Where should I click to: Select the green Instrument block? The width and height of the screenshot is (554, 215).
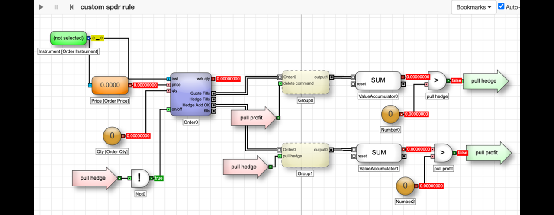tap(68, 38)
